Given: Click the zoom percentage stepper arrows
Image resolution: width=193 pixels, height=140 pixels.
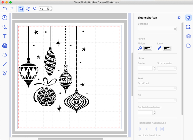Looking at the screenshot, I should (x=51, y=9).
